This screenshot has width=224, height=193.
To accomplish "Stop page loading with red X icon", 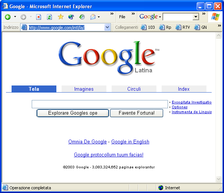I will click(38, 17).
